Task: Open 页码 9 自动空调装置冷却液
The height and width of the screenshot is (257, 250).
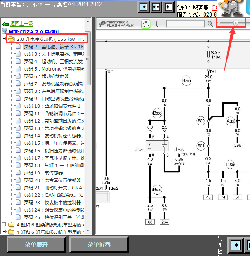Action: pyautogui.click(x=54, y=99)
